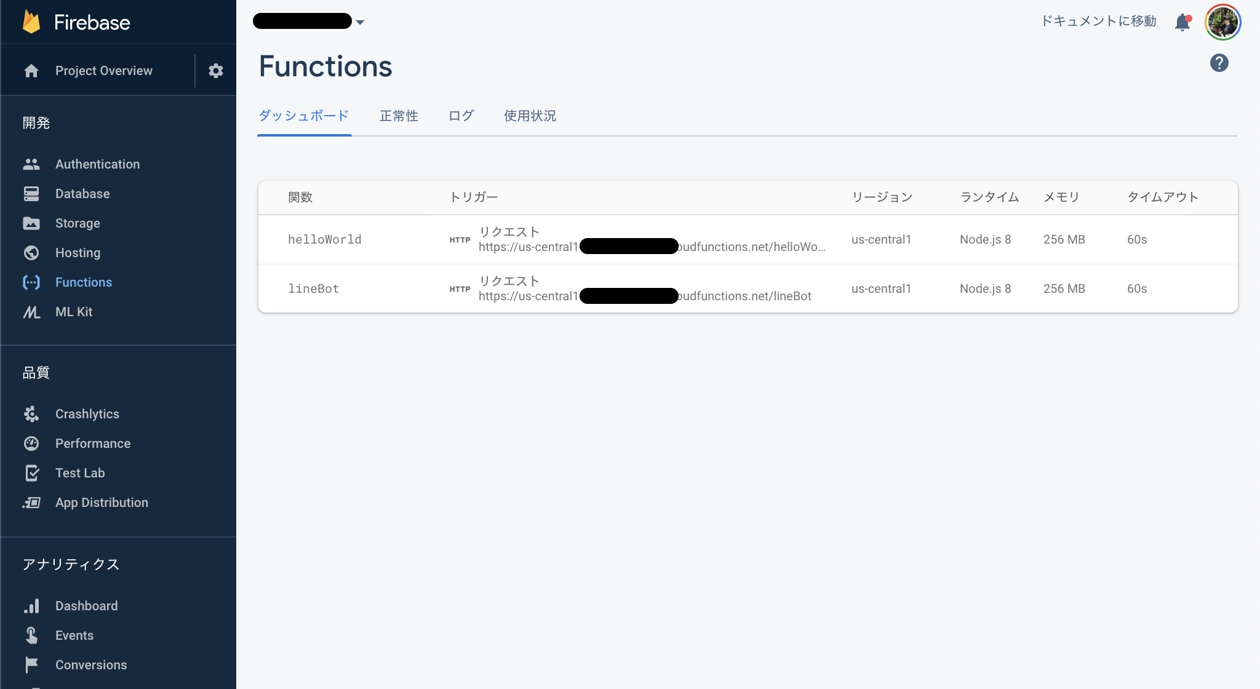Screen dimensions: 1260x689
Task: Open Conversions page in sidebar
Action: [91, 665]
